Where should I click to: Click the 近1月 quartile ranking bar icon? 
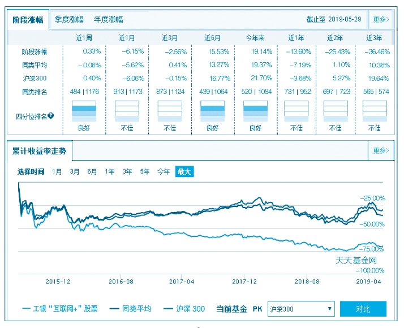127,111
